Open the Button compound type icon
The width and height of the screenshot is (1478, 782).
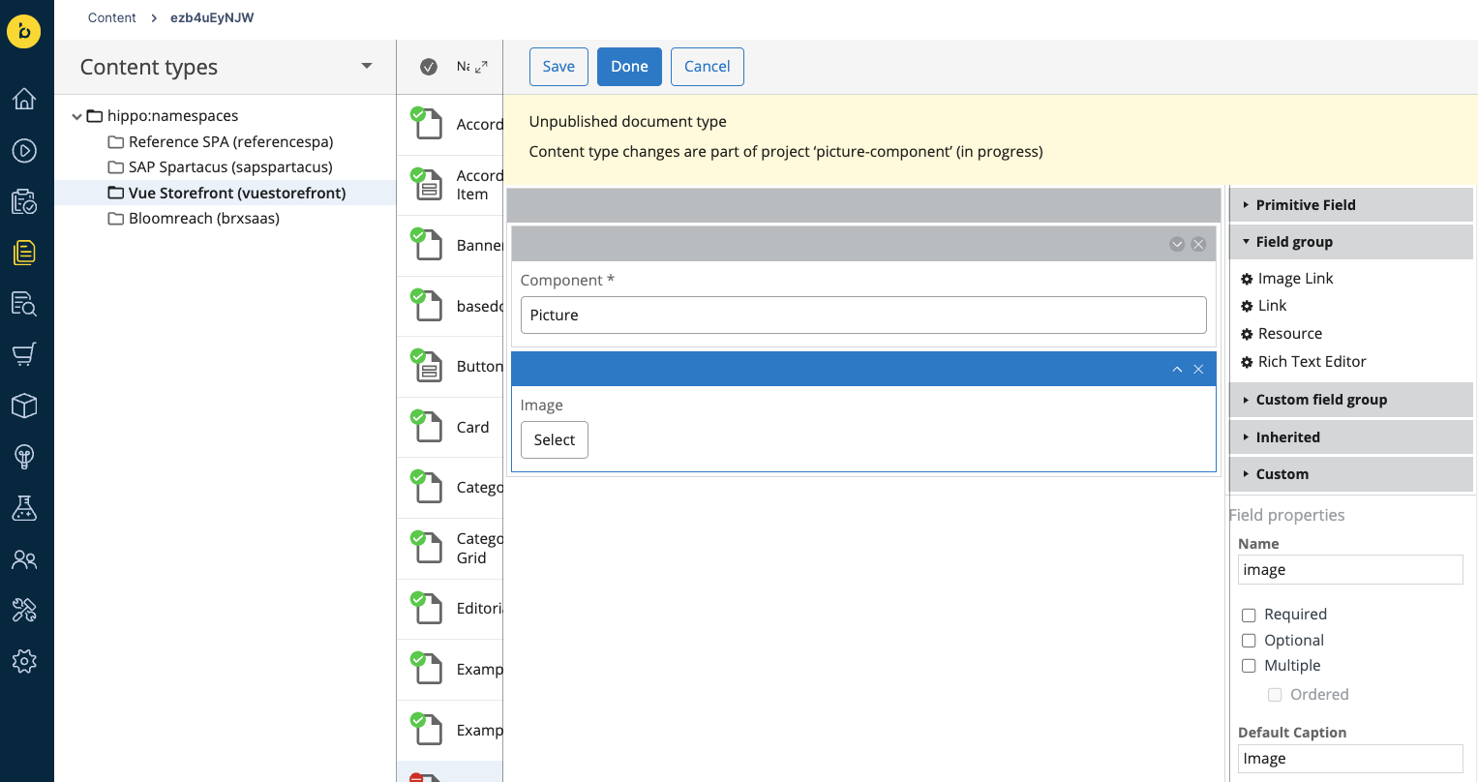point(427,365)
